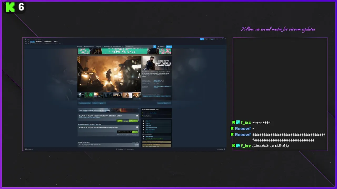Expand the Browse store dropdown
Image resolution: width=337 pixels, height=189 pixels.
pyautogui.click(x=80, y=47)
